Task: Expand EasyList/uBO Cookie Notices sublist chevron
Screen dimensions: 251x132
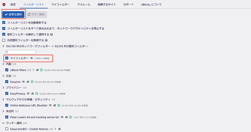Action: click(55, 129)
